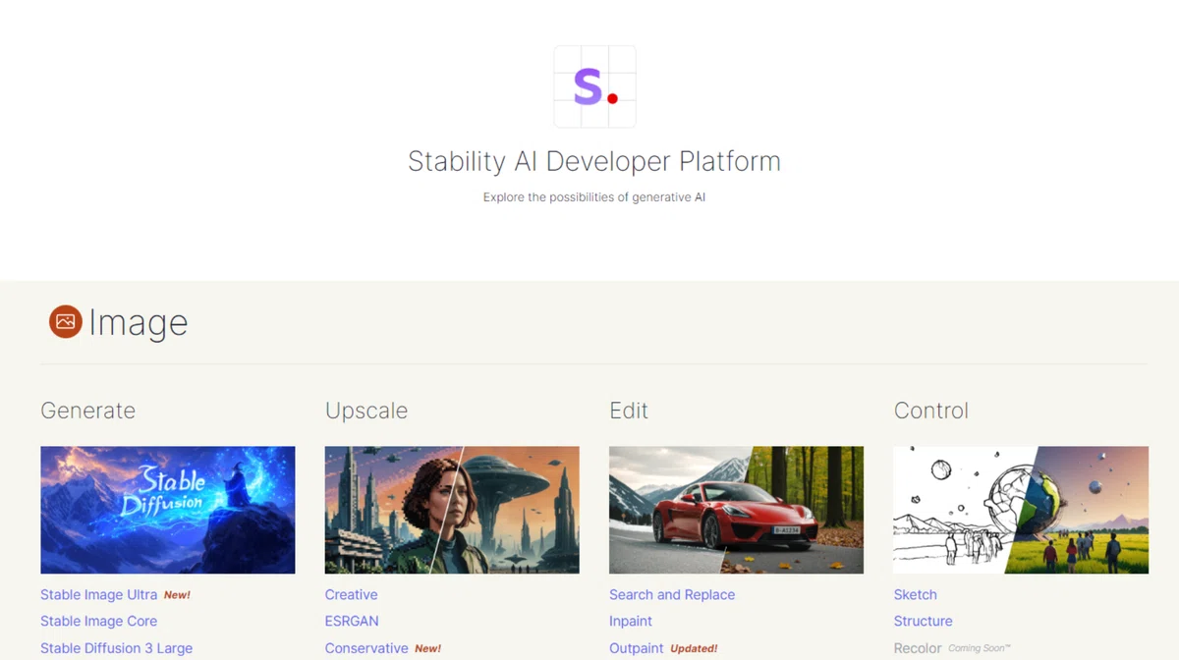
Task: Click the 'Updated!' badge beside Outpaint
Action: coord(695,648)
